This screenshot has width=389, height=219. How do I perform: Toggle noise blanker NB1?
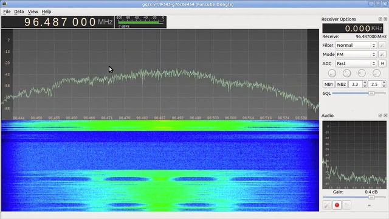coord(329,85)
